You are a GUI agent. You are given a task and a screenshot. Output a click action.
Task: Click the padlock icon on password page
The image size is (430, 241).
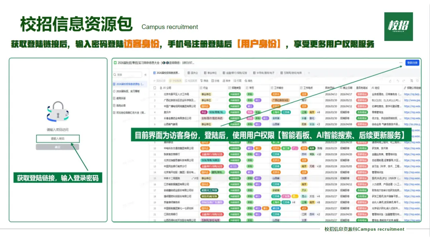(58, 111)
